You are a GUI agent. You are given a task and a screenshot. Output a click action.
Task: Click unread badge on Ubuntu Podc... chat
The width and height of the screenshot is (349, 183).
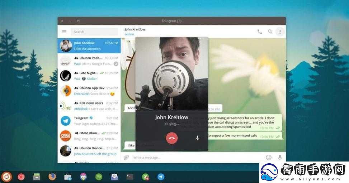pos(116,64)
